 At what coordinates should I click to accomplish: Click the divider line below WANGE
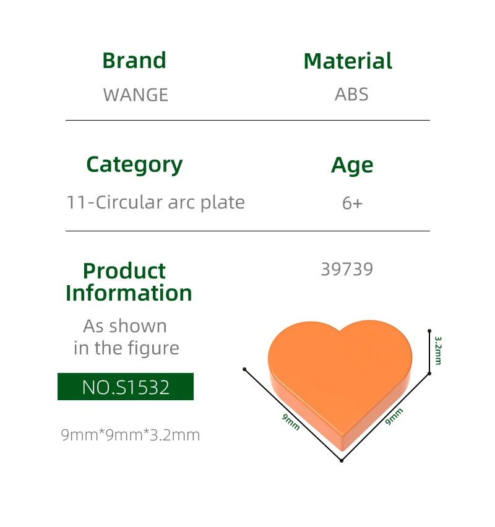tap(247, 120)
